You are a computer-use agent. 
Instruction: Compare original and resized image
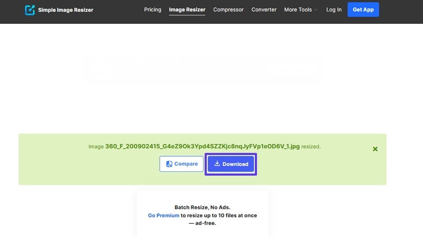point(181,164)
